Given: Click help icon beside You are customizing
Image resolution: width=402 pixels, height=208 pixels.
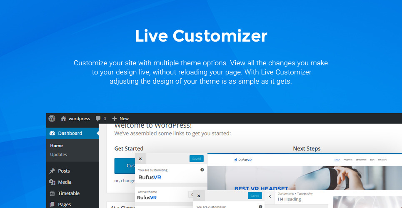Looking at the screenshot, I should (202, 170).
